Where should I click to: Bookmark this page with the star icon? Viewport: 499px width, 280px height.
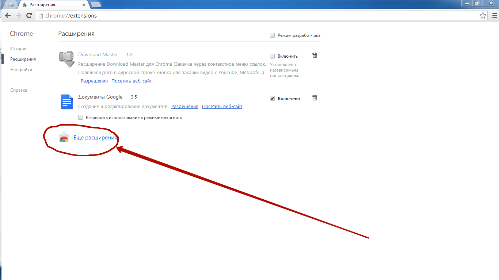(x=483, y=16)
